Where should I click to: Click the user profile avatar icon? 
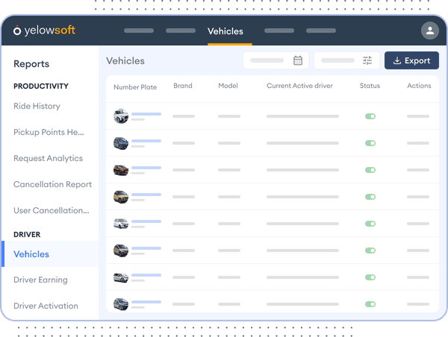pyautogui.click(x=429, y=31)
